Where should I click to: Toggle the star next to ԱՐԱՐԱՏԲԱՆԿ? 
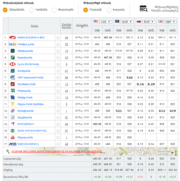(58, 124)
